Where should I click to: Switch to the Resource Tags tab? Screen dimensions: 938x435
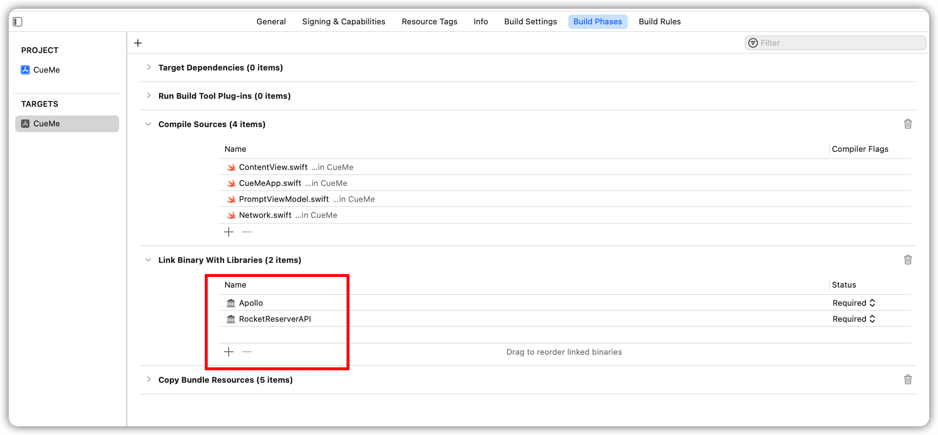pos(429,22)
